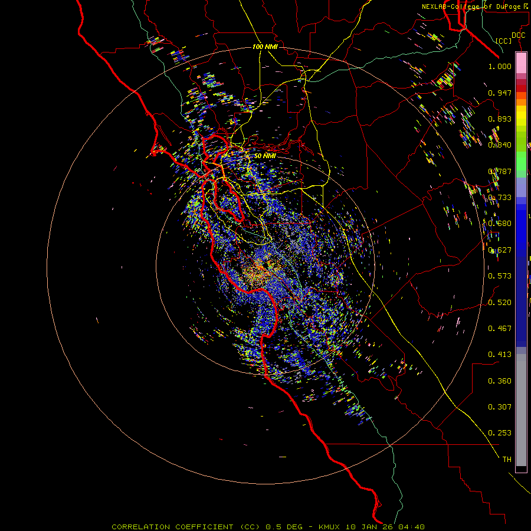Select the 0.627 legend value

[500, 250]
